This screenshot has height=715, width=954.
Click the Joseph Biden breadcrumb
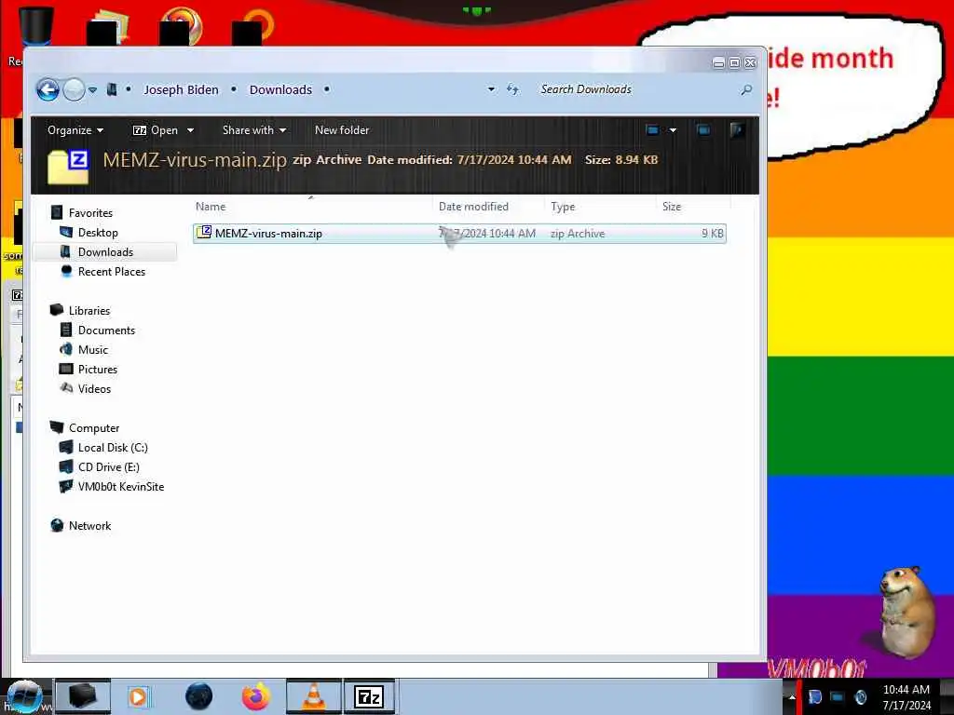pyautogui.click(x=181, y=90)
